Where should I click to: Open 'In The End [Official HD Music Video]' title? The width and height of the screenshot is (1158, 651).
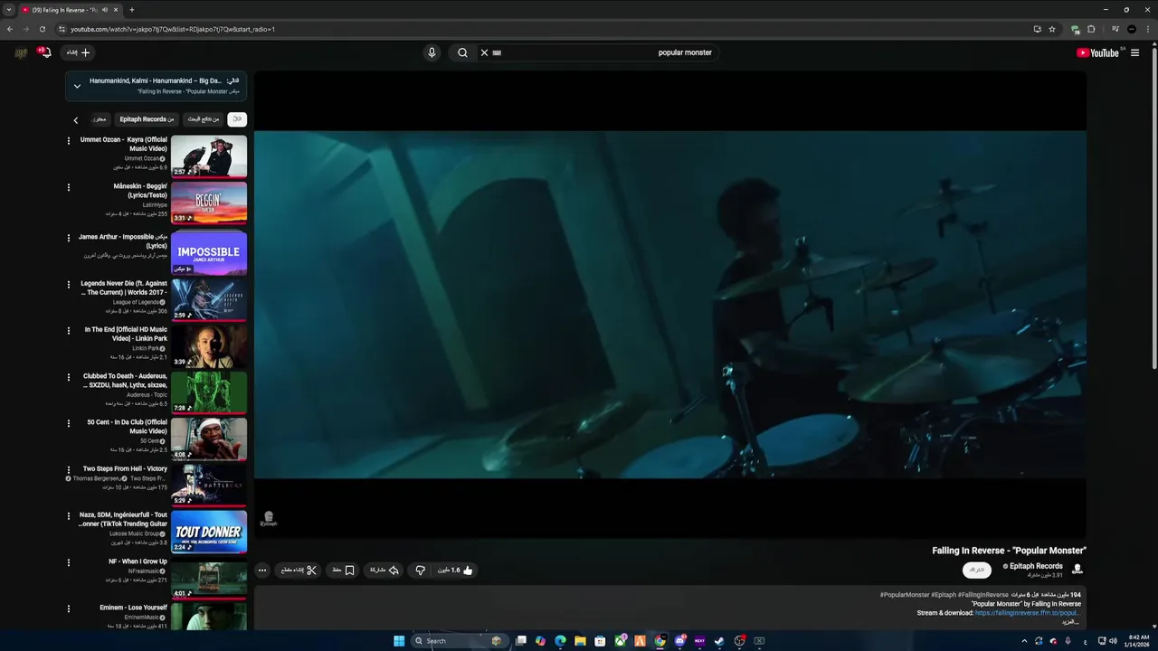pos(126,334)
